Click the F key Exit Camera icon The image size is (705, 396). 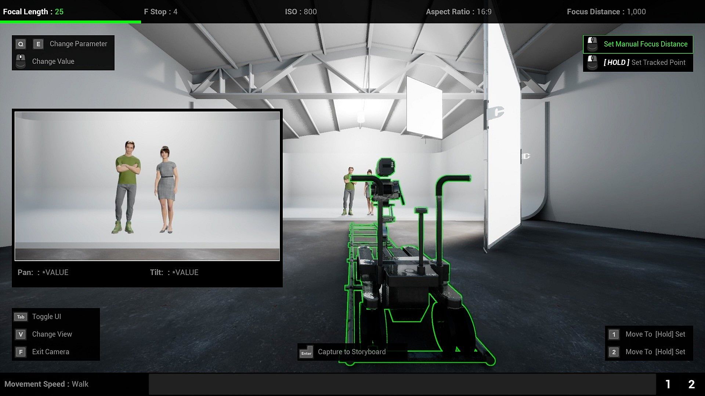[21, 352]
